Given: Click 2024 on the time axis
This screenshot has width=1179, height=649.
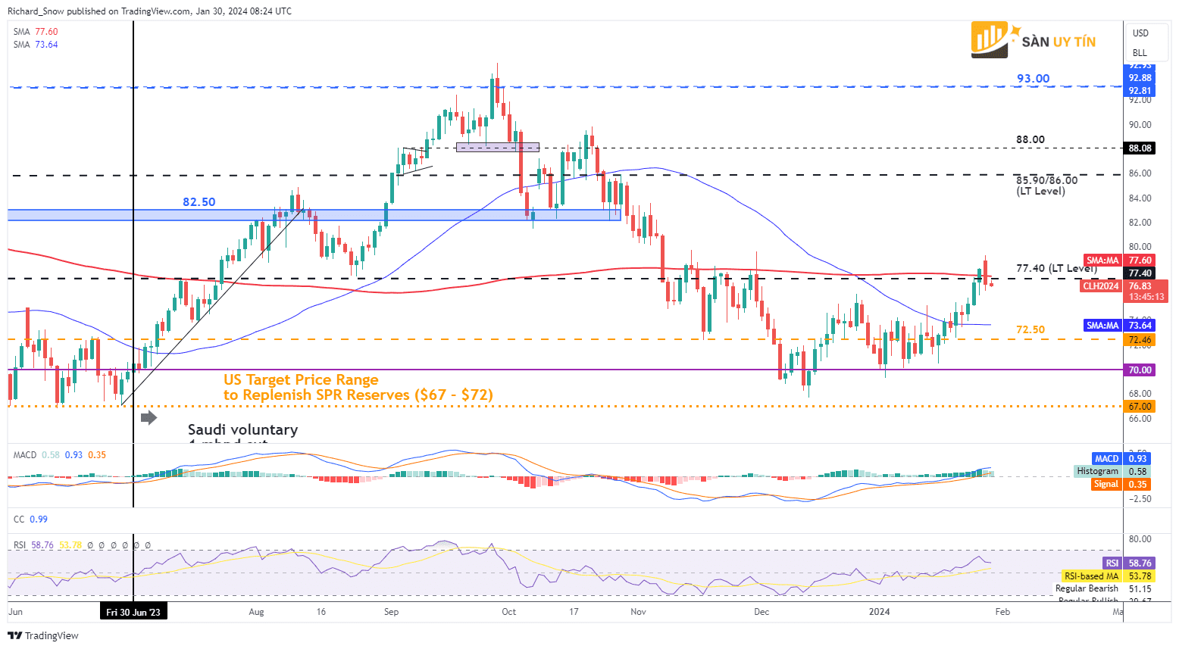Looking at the screenshot, I should pos(879,612).
